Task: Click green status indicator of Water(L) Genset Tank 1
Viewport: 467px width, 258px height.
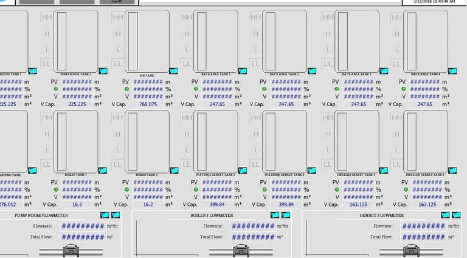Action: pos(196,189)
